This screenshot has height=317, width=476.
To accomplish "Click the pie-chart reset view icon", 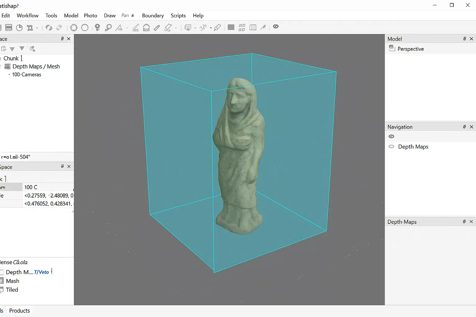I will coord(19,28).
